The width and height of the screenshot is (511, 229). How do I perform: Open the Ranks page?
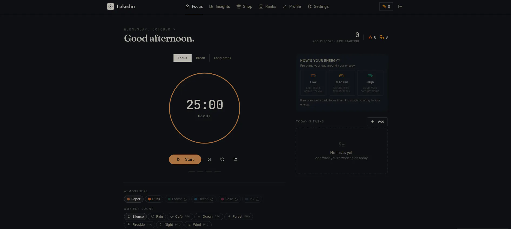pyautogui.click(x=268, y=6)
